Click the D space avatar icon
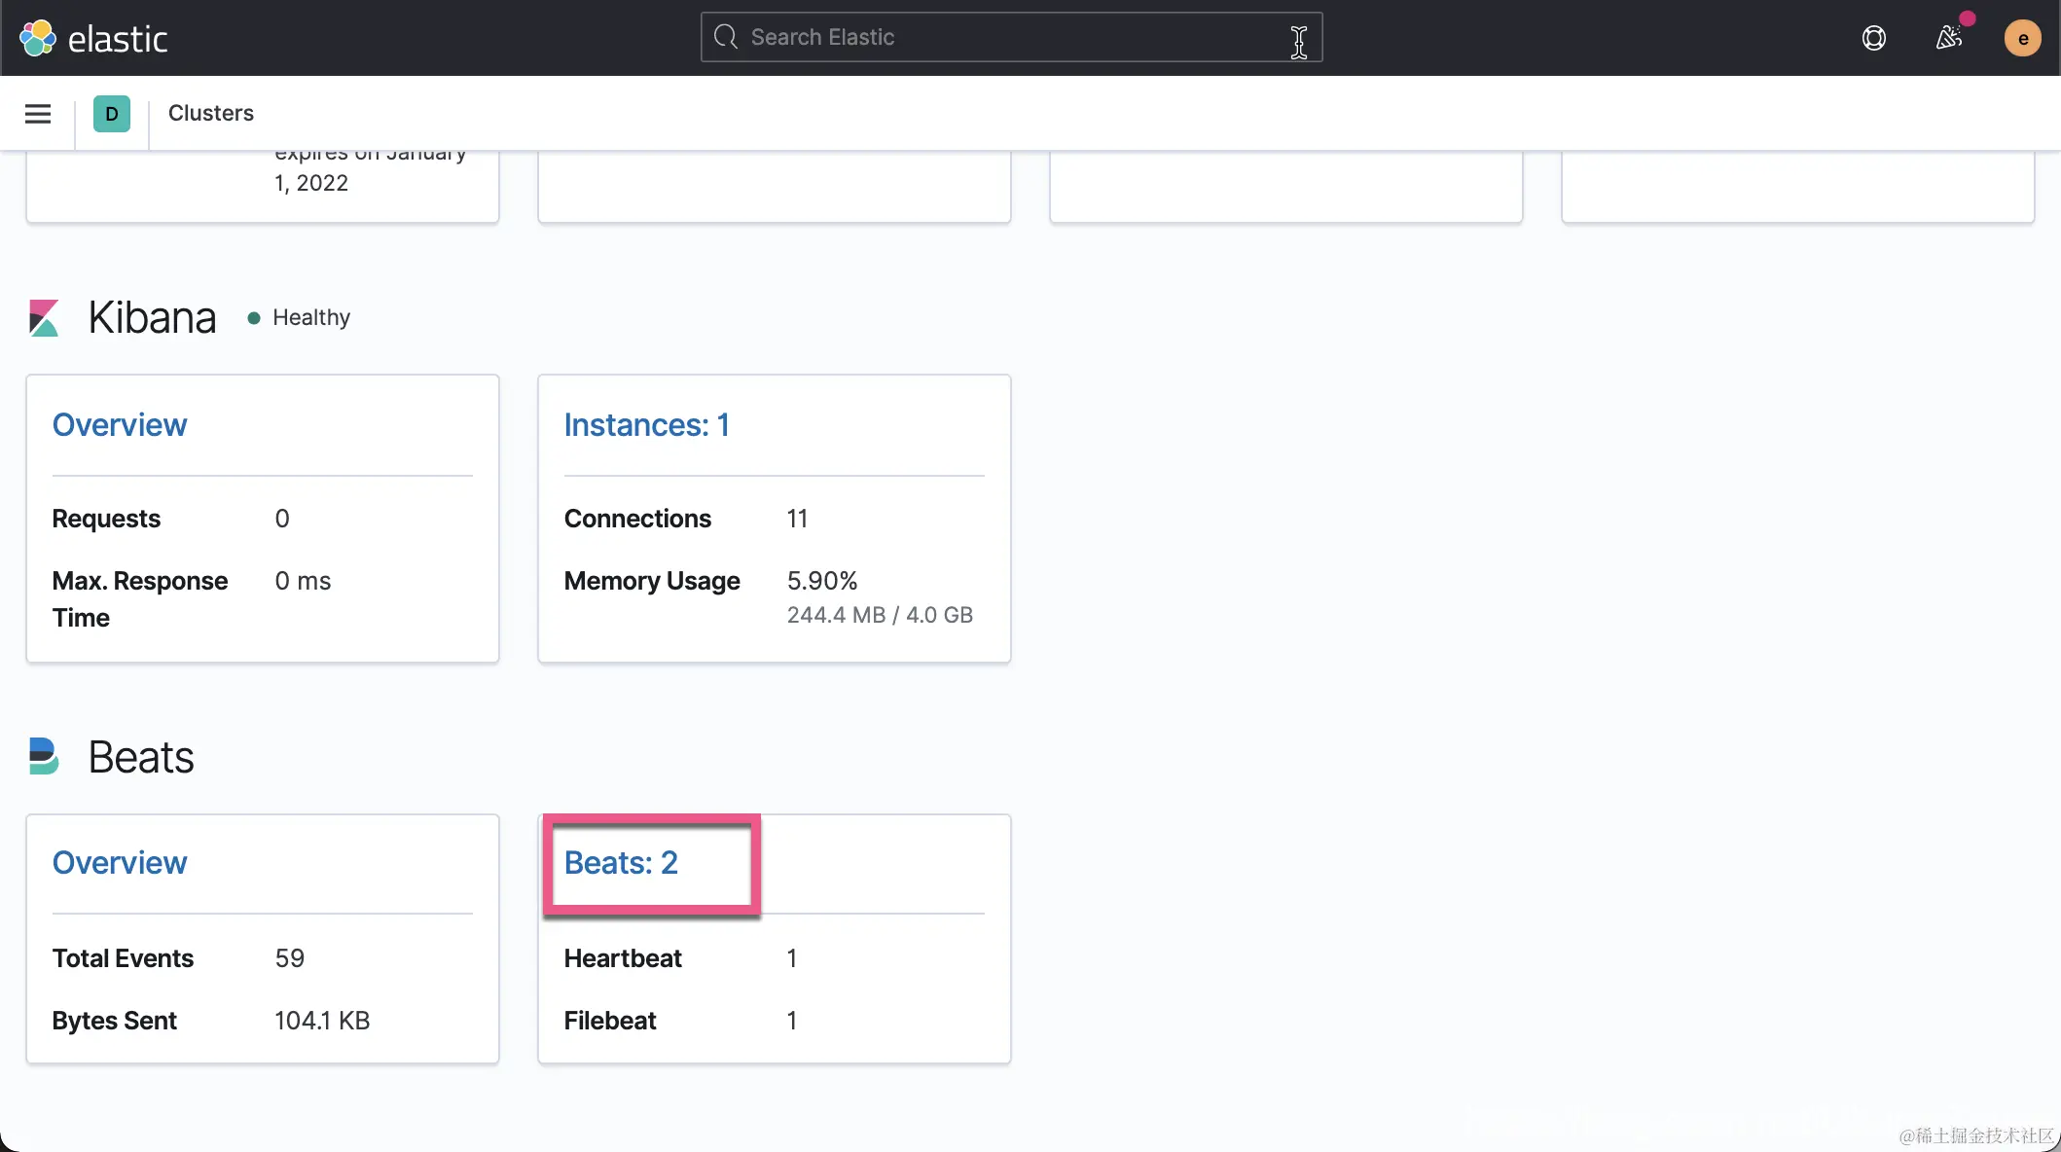The height and width of the screenshot is (1152, 2061). pos(112,114)
